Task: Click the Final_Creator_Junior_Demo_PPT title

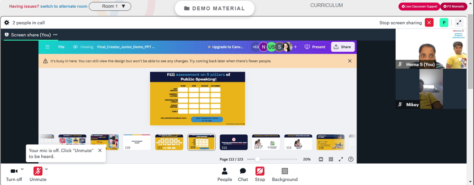Action: 126,47
